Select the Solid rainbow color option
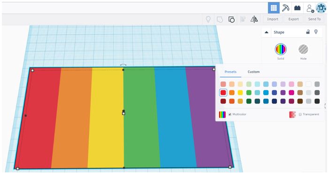 pos(281,49)
